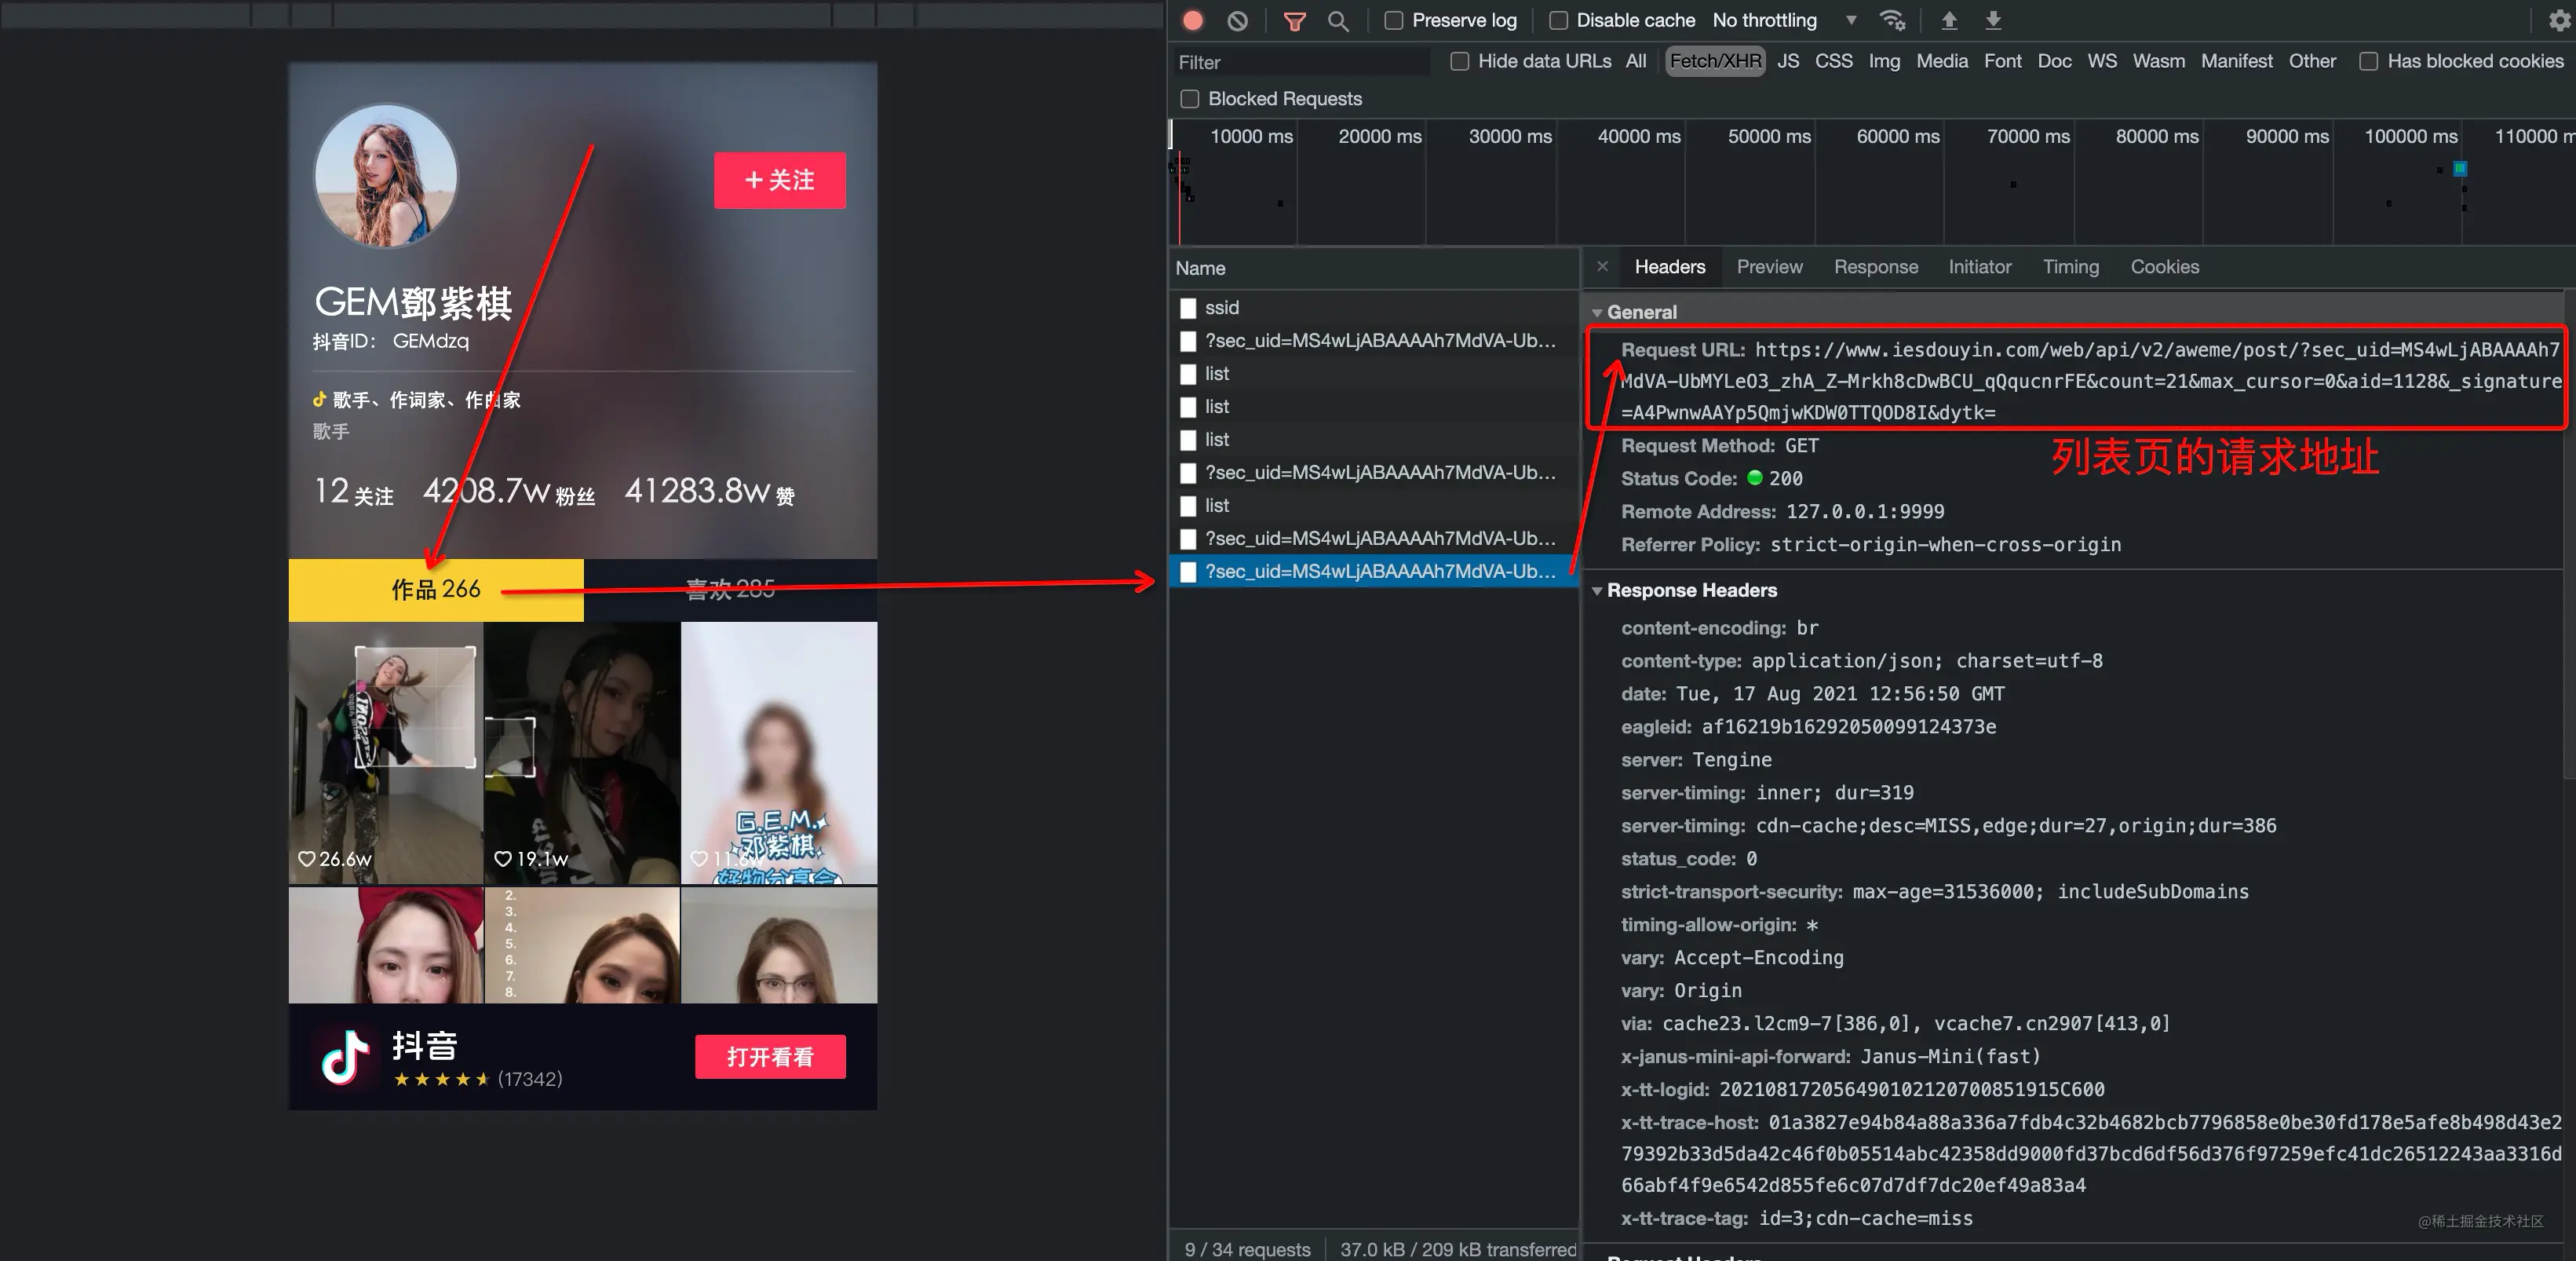Export HAR file with download arrow
2576x1261 pixels.
1993,20
